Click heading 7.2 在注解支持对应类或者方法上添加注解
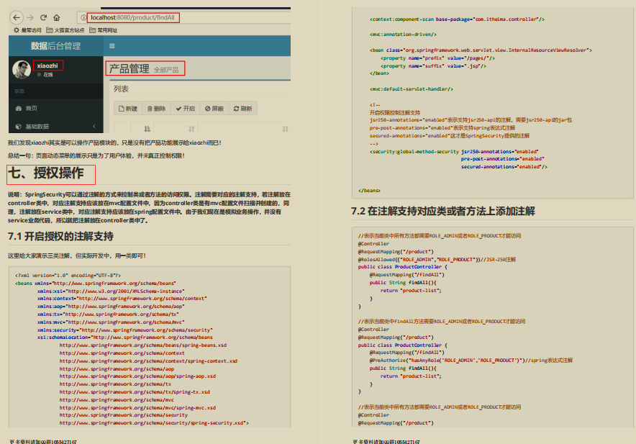This screenshot has height=444, width=636. point(443,211)
